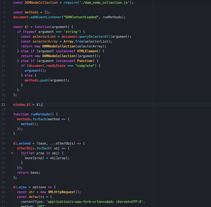This screenshot has width=211, height=207.
Task: Click the 'application/x-www-form-urlencoded; charset=UTF-8' string
Action: pos(94,202)
